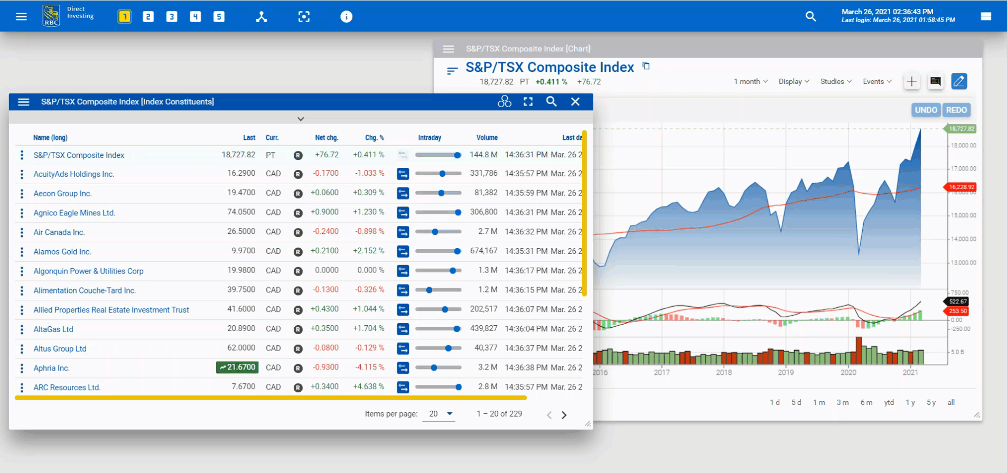Click the R realtime badge in Aecon Group row

(x=298, y=194)
